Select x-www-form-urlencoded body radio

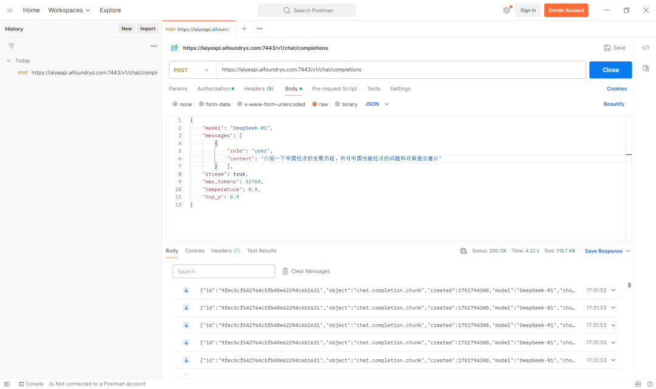pos(240,104)
